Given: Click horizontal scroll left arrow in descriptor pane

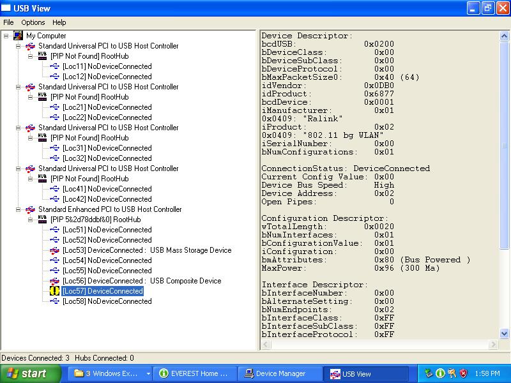Looking at the screenshot, I should [266, 344].
